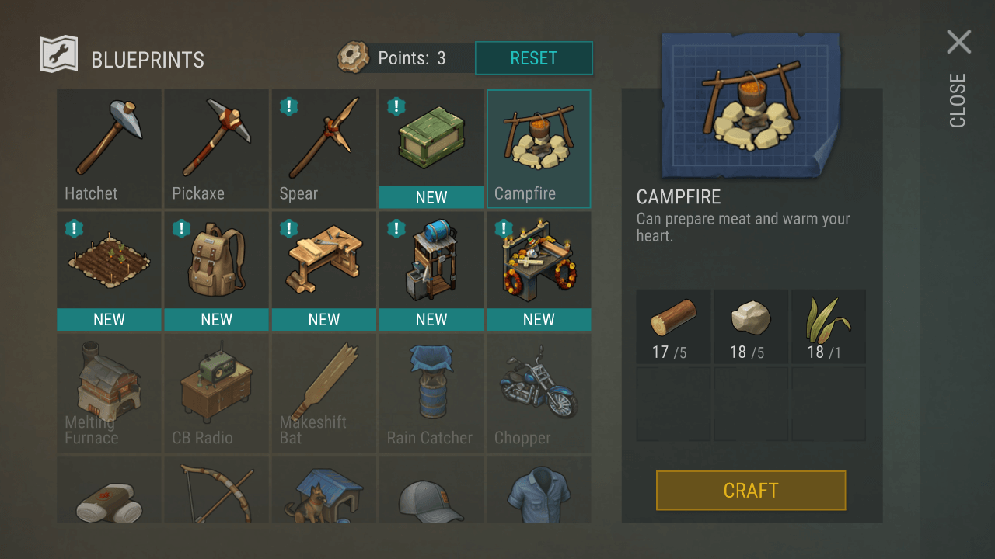995x559 pixels.
Task: Tap the stone resource slot
Action: [751, 327]
